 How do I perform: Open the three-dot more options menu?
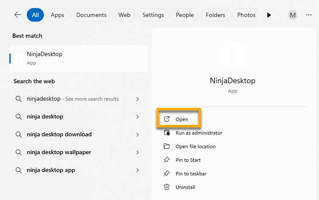tap(309, 15)
